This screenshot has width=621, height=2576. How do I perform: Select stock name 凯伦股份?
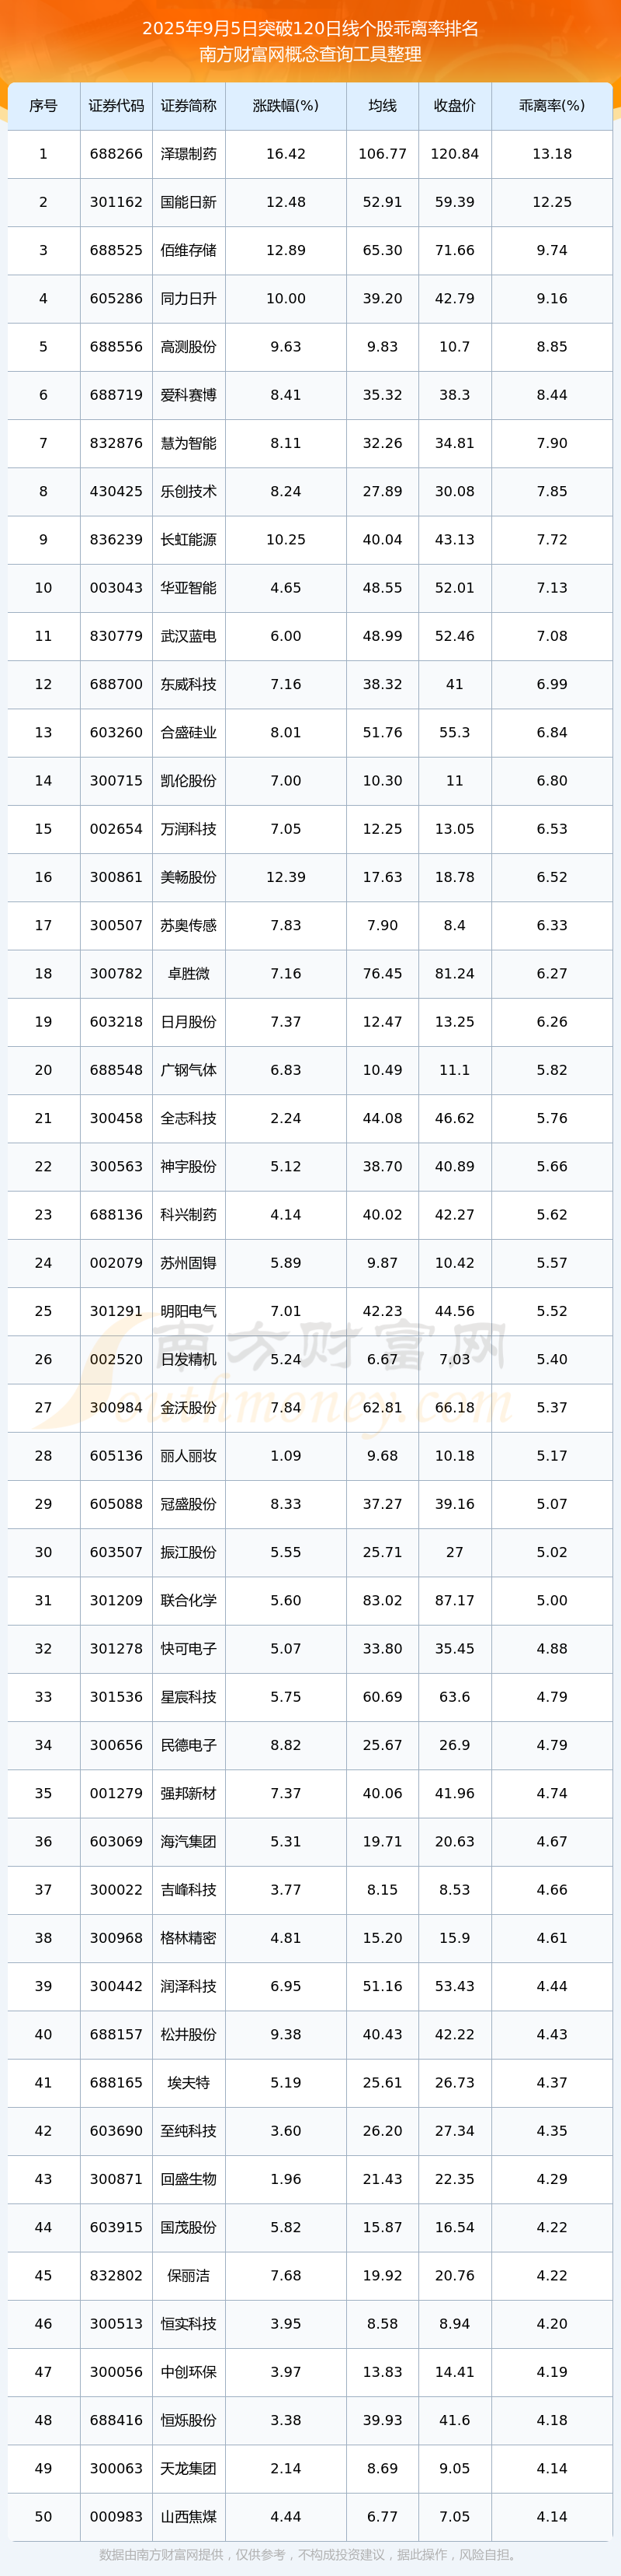[189, 781]
